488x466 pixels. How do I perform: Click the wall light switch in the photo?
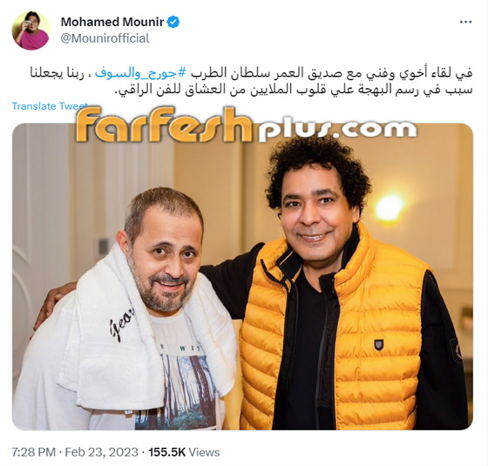[103, 247]
